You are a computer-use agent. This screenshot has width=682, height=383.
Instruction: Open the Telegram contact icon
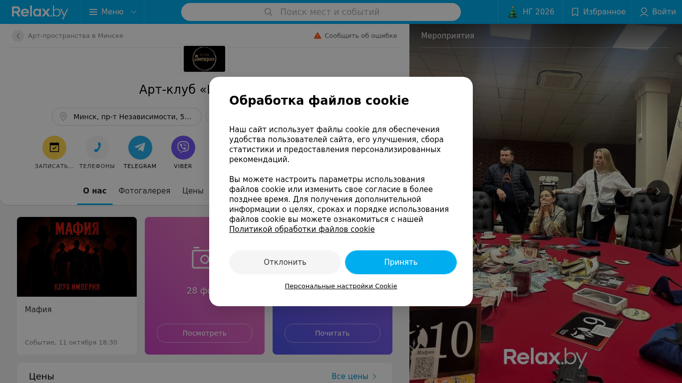tap(140, 148)
